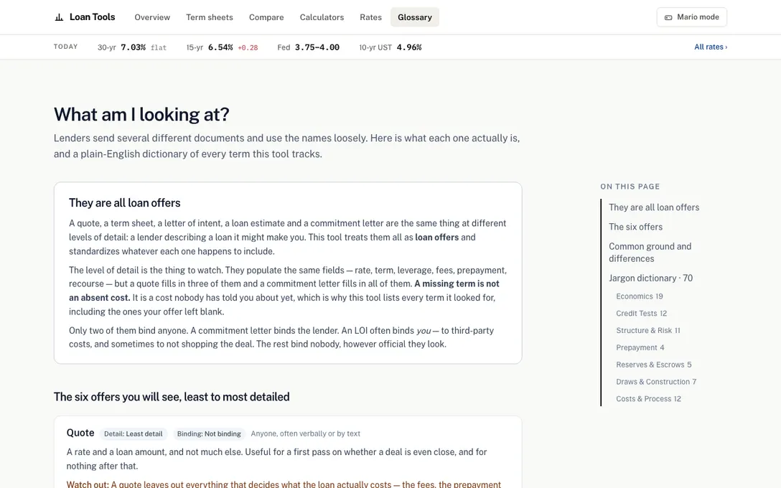Open the Term sheets tab
Viewport: 781px width, 488px height.
(x=209, y=17)
